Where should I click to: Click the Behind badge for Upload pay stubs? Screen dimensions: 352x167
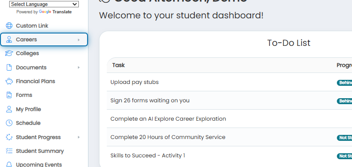pos(344,83)
